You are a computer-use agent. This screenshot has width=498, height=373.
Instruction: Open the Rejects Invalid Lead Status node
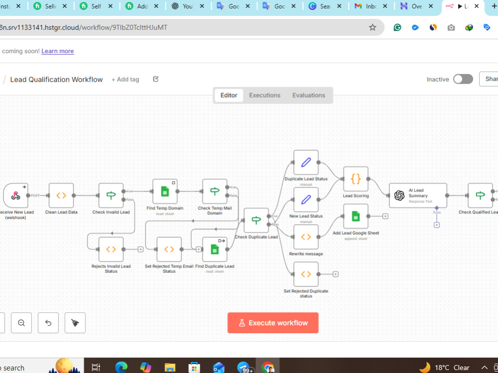click(111, 249)
